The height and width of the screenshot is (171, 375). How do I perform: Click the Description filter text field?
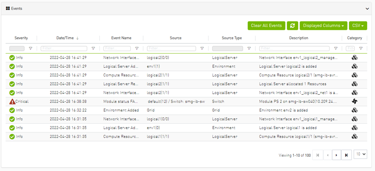[x=294, y=49]
